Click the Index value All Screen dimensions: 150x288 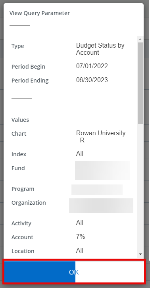[x=80, y=154]
